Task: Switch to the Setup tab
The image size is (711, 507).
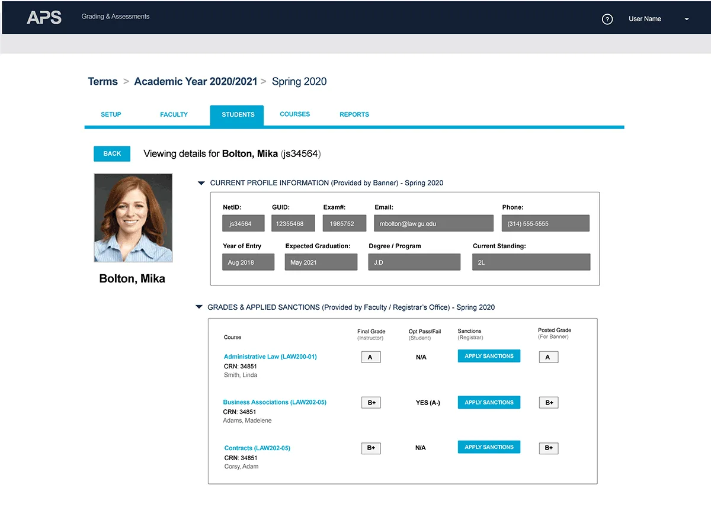Action: (x=111, y=114)
